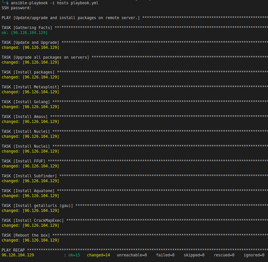The image size is (268, 262).
Task: Click changed result under Install Golang
Action: click(x=30, y=107)
